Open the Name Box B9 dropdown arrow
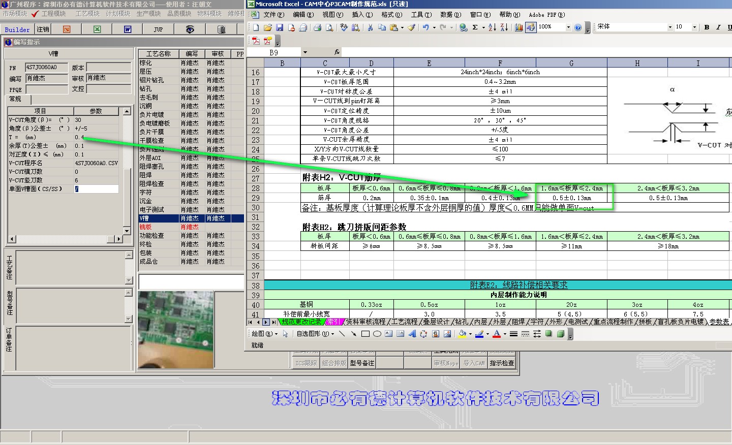The width and height of the screenshot is (732, 445). point(305,52)
